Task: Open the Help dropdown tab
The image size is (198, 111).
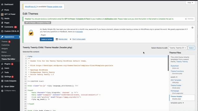Action: tap(190, 3)
